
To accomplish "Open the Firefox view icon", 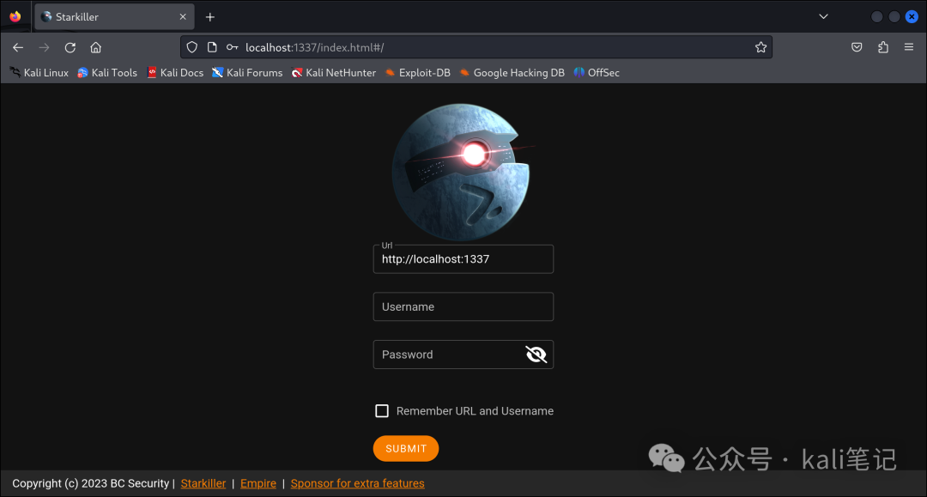I will [15, 16].
